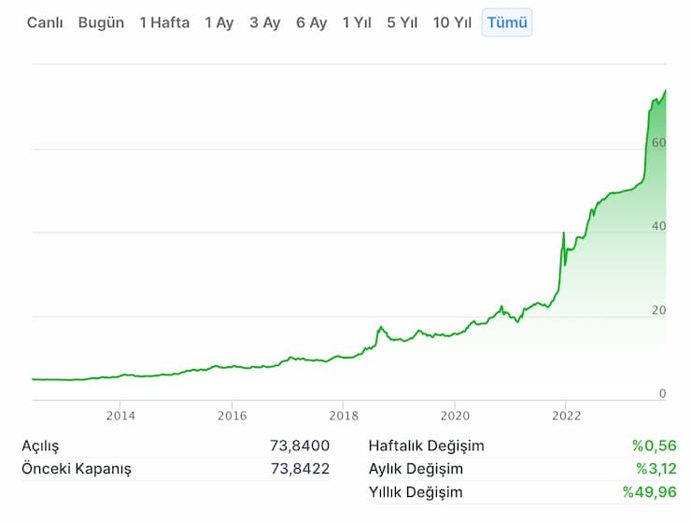Click the 2022 x-axis label
The height and width of the screenshot is (524, 691).
tap(567, 416)
